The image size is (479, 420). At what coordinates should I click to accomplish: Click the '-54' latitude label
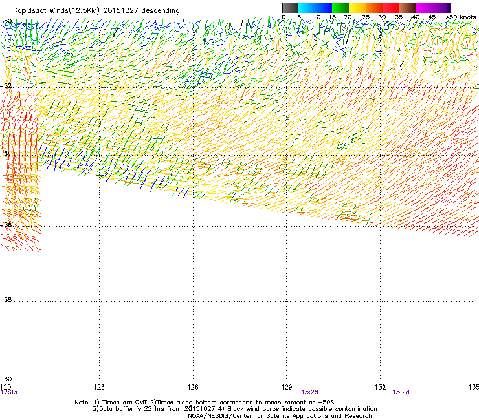[x=6, y=153]
